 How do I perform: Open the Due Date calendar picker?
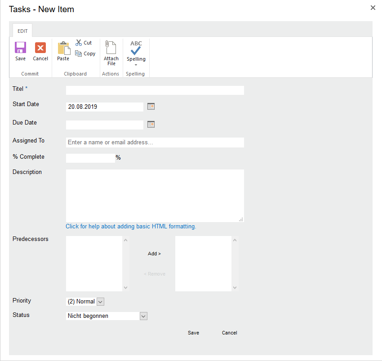[151, 124]
